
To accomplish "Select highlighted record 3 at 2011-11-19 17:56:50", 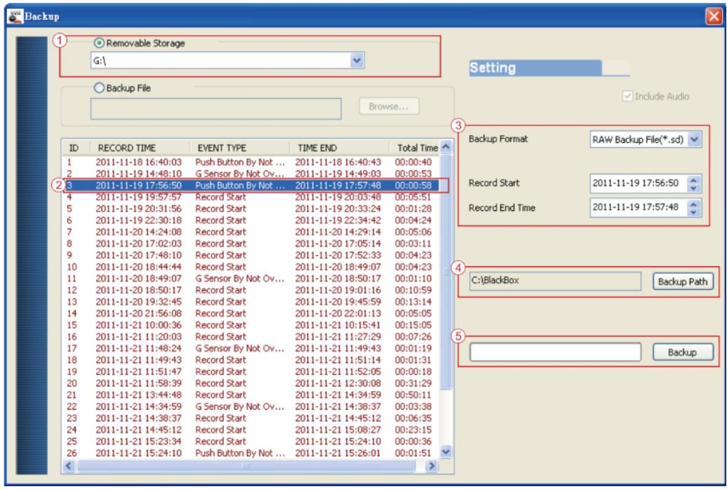I will click(251, 186).
